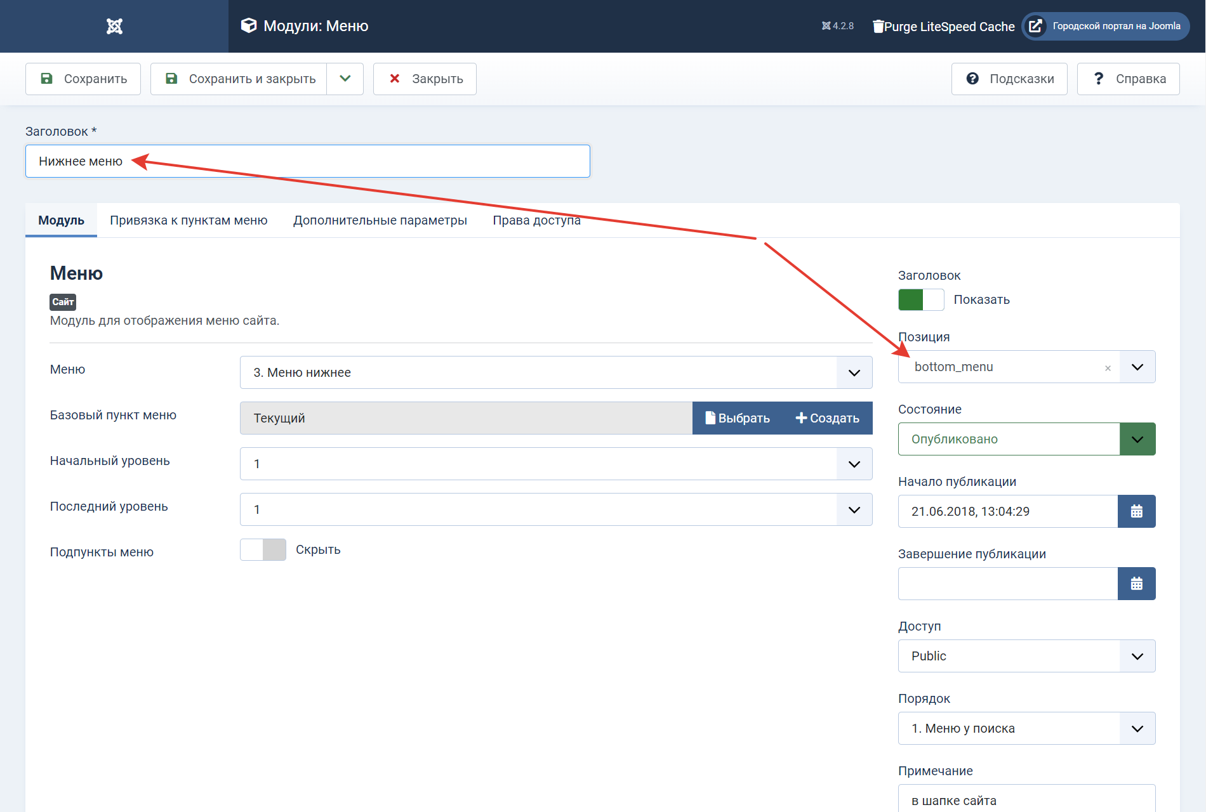
Task: Click the Joomla logo icon
Action: (x=114, y=26)
